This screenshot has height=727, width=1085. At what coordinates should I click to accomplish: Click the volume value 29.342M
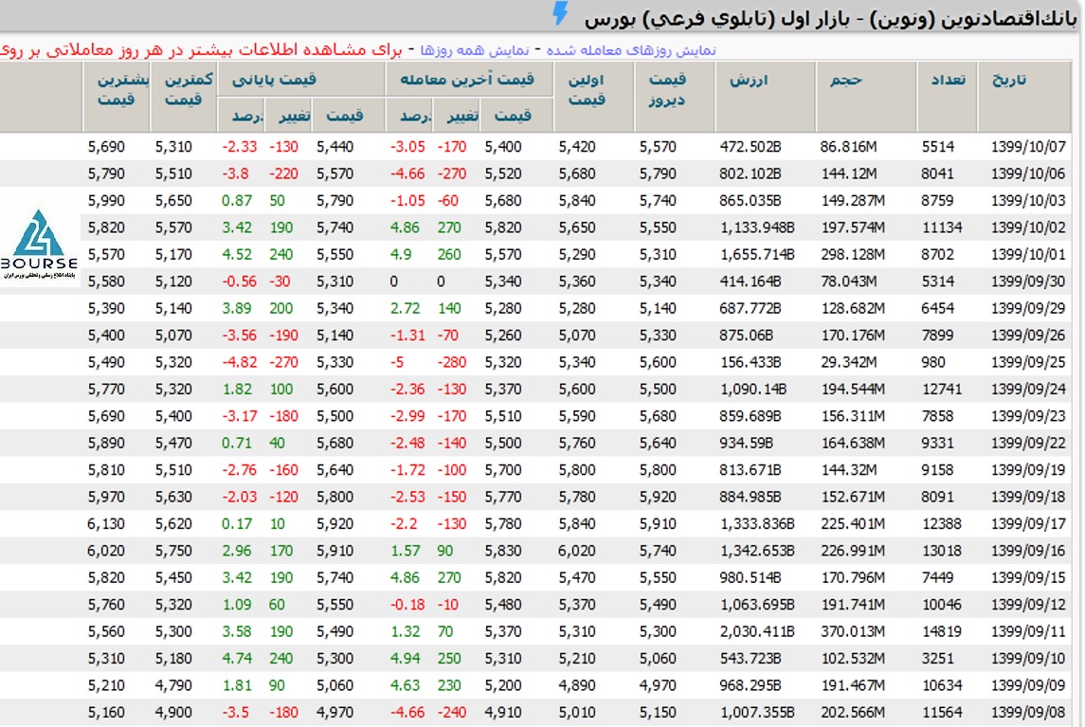(848, 362)
